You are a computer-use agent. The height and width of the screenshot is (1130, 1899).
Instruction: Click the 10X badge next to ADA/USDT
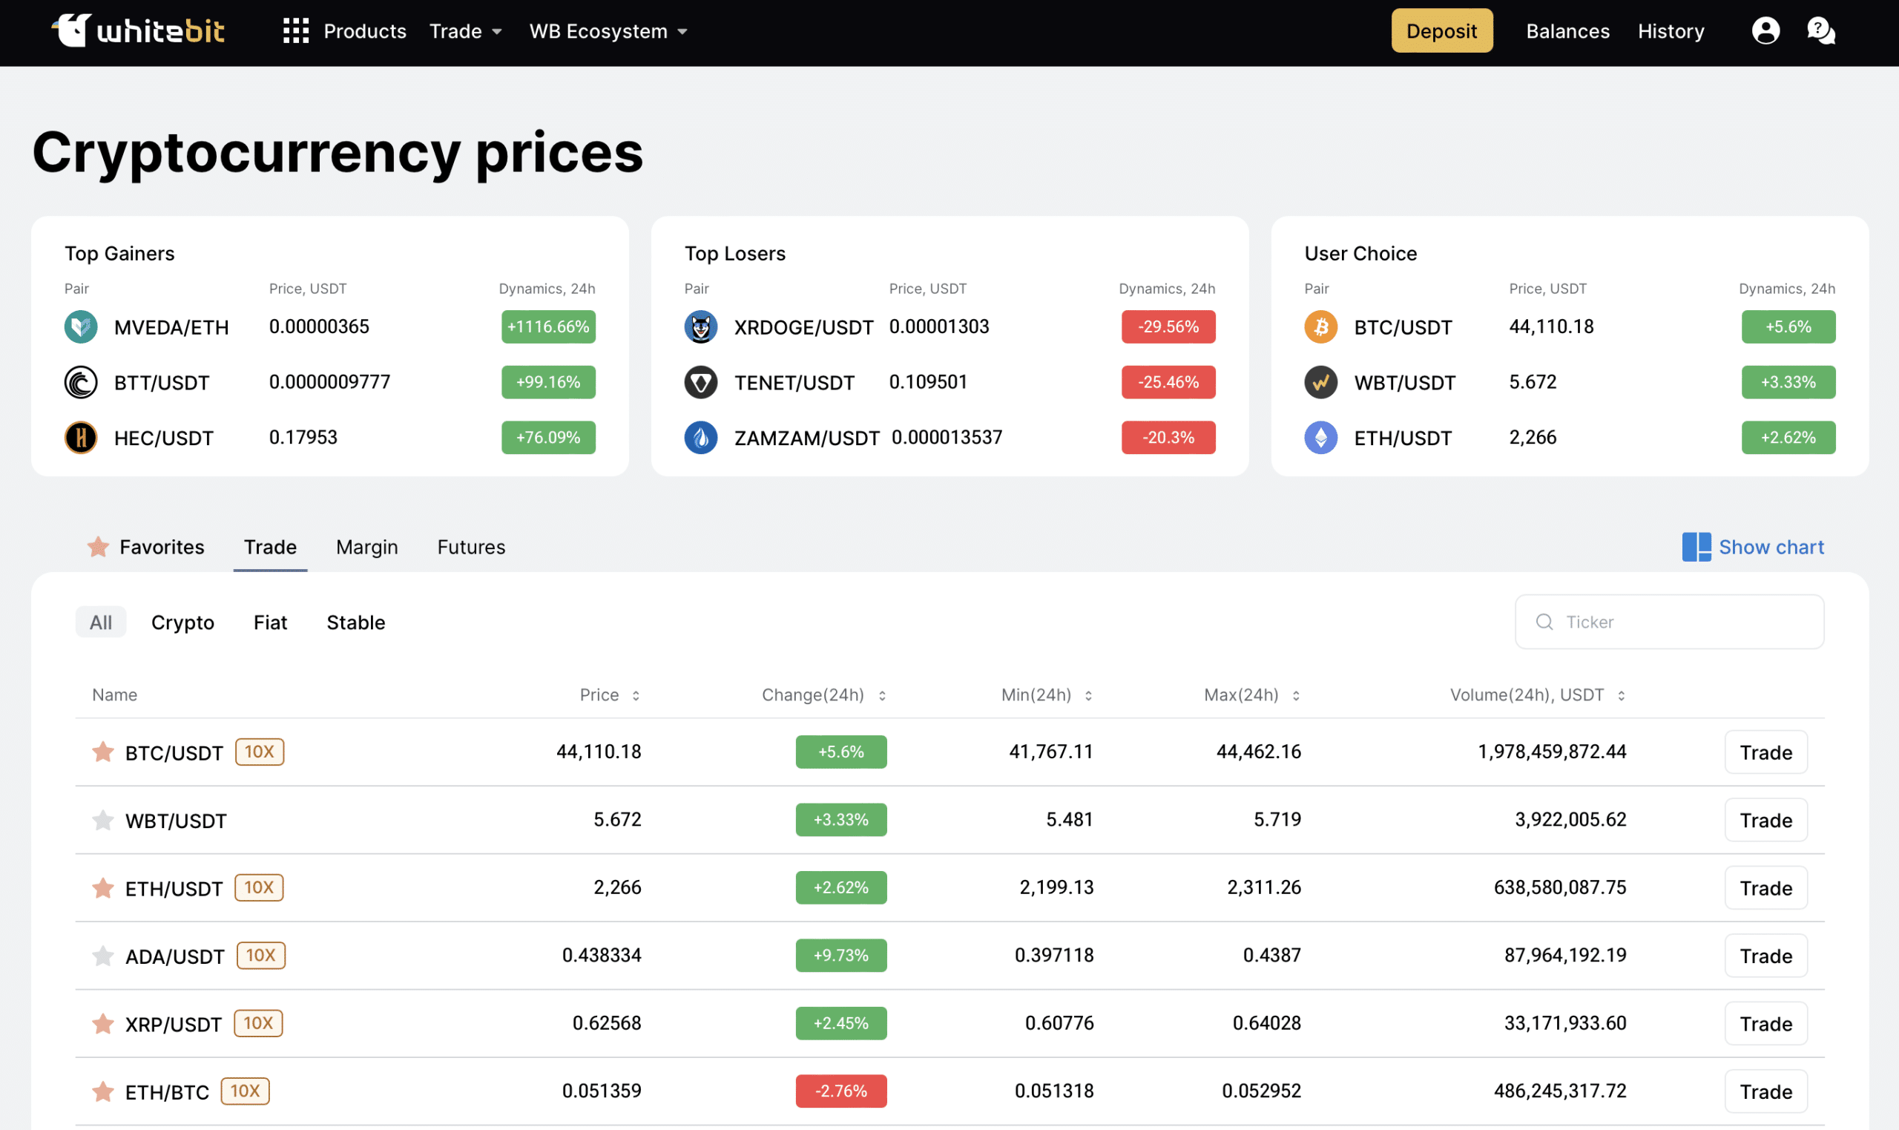point(261,955)
